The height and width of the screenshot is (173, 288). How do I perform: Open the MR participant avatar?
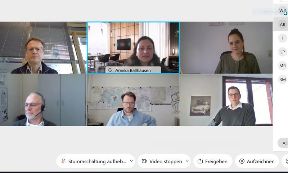coord(283,66)
